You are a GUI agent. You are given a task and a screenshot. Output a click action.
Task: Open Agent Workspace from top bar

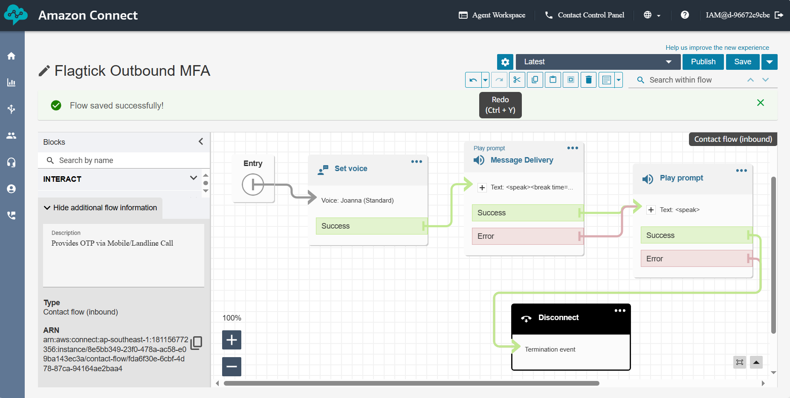coord(492,15)
